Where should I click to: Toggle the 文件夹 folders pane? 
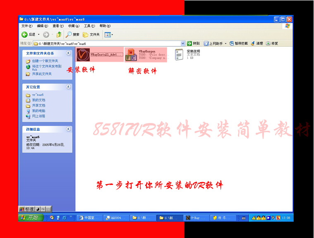pyautogui.click(x=91, y=35)
